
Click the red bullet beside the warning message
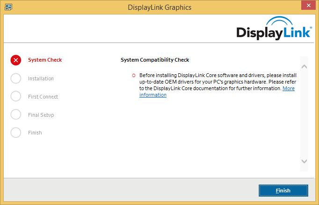coord(134,75)
